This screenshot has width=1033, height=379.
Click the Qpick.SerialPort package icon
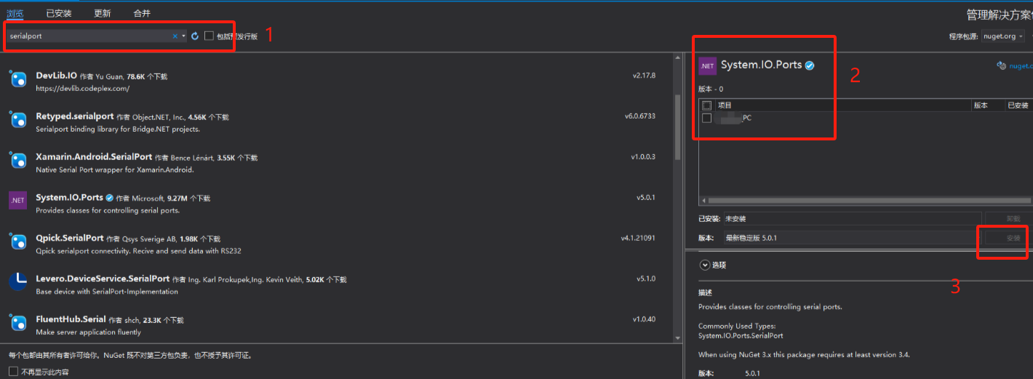pyautogui.click(x=17, y=242)
